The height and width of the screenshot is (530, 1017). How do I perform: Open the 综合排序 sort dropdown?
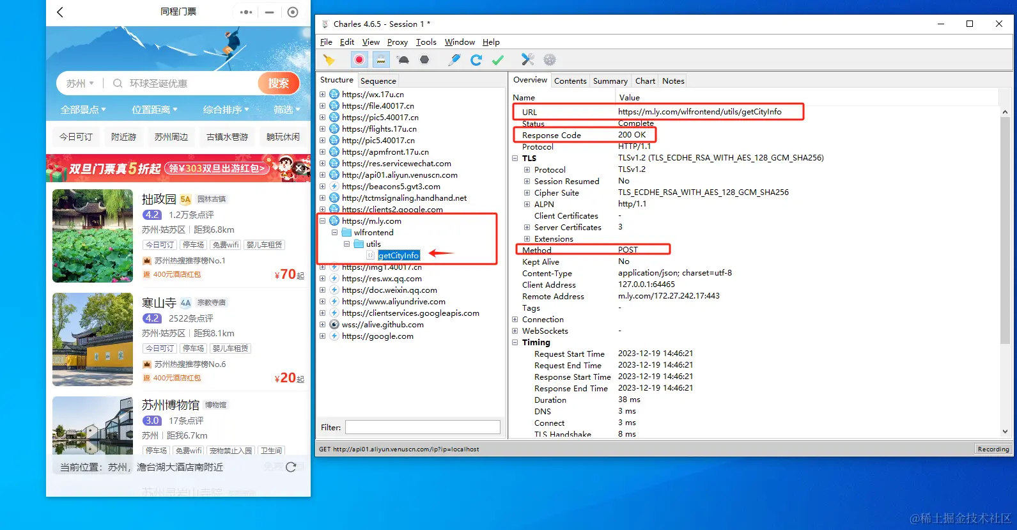[226, 110]
